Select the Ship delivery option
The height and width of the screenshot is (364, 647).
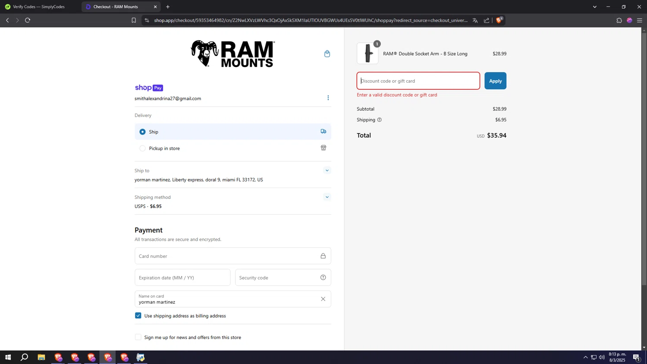tap(233, 132)
